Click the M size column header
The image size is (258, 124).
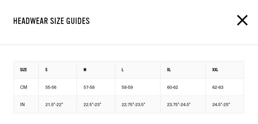pyautogui.click(x=96, y=70)
